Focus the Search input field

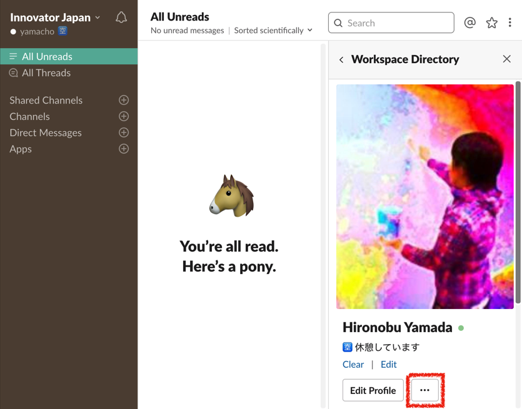tap(391, 22)
